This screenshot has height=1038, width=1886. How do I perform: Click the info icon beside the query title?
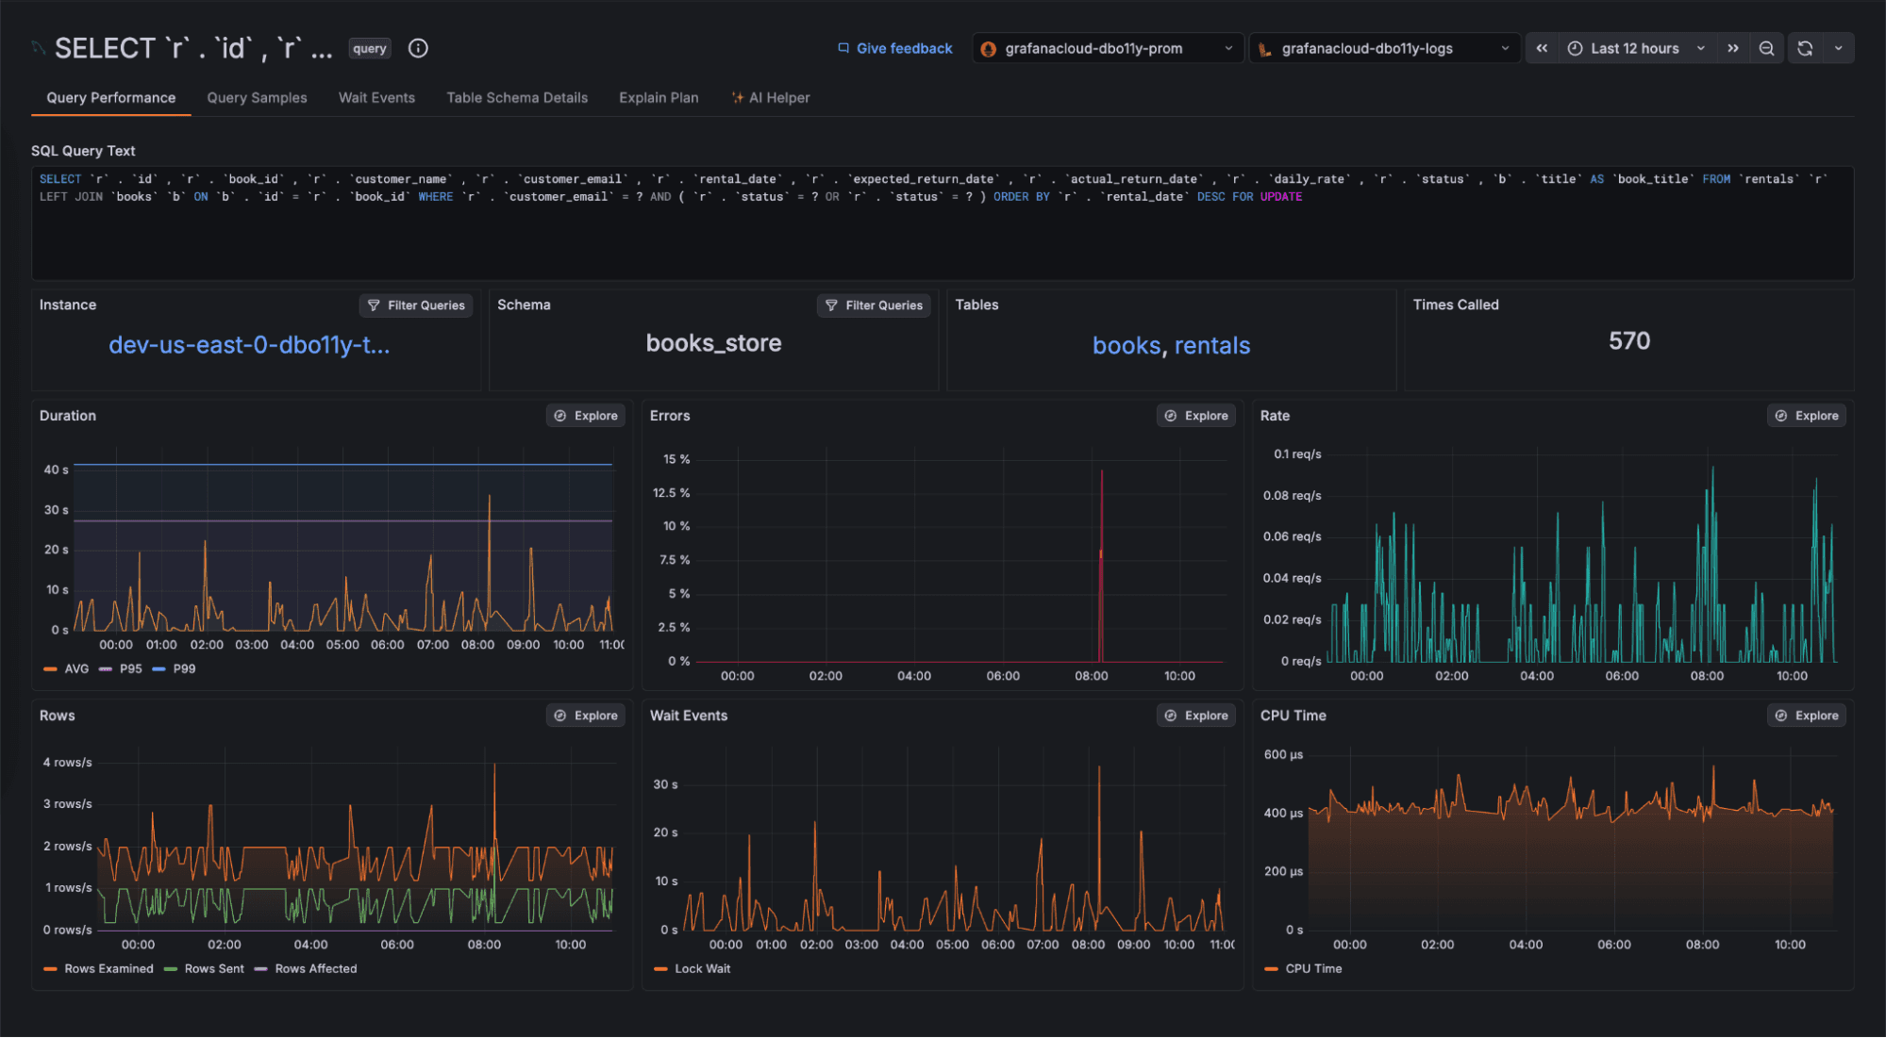coord(418,48)
